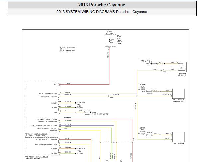This screenshot has height=162, width=200.
Task: Click "CAN HIGH" in rear body control module
Action: tap(54, 108)
